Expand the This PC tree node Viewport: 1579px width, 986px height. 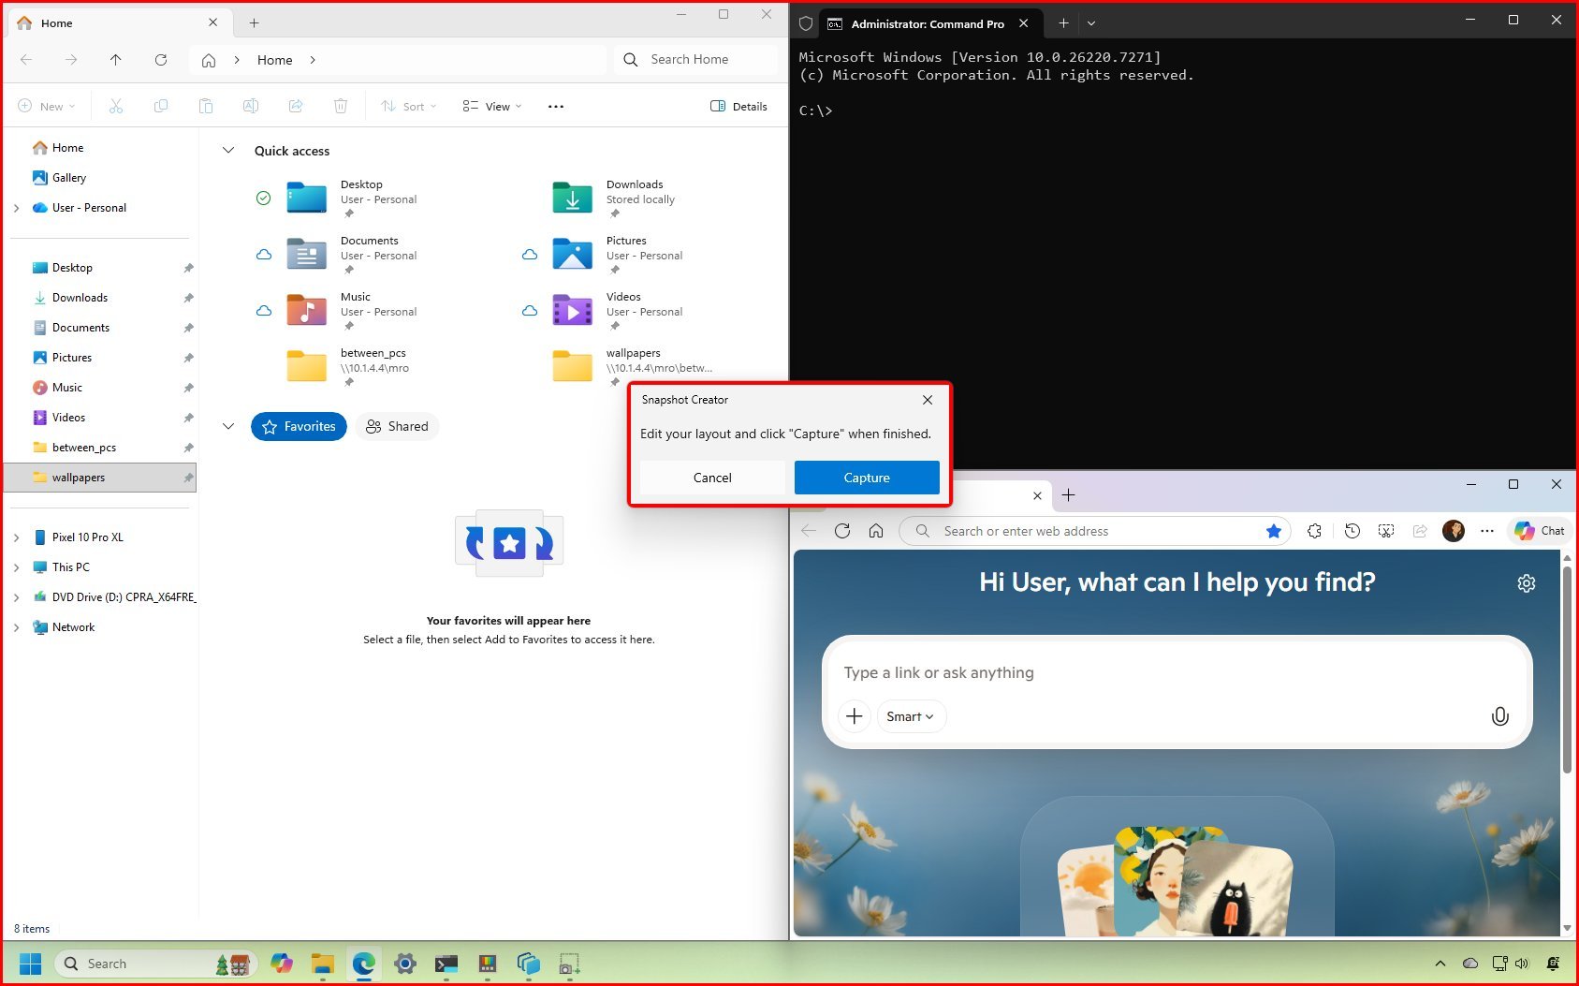[x=17, y=567]
